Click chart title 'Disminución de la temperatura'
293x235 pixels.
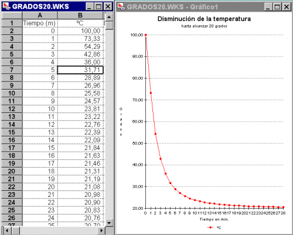pyautogui.click(x=204, y=19)
